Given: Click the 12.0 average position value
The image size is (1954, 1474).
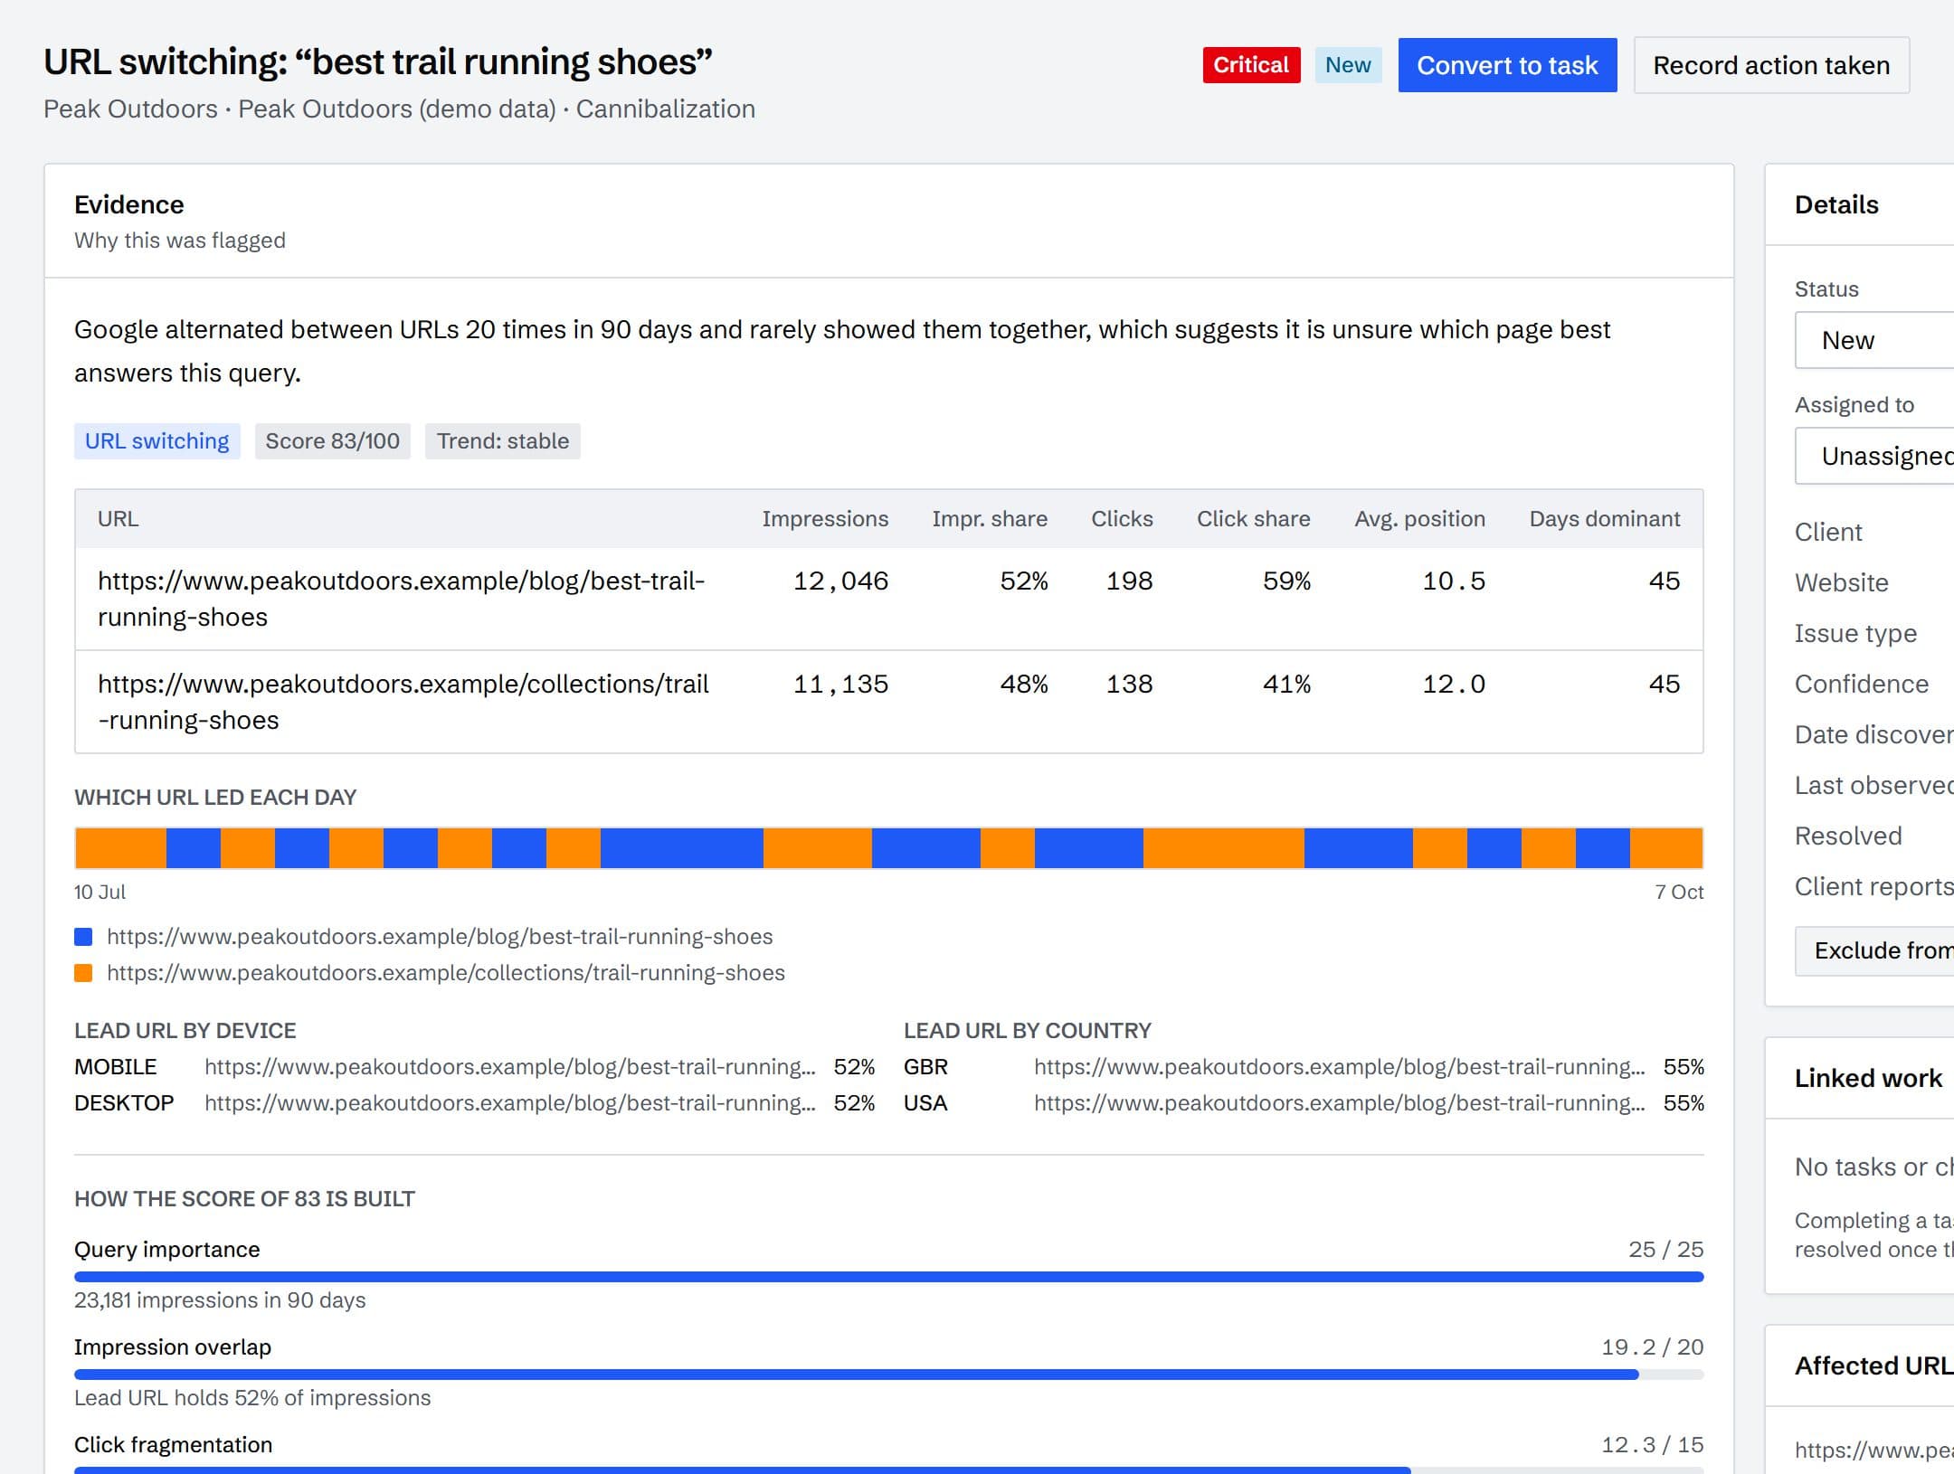Looking at the screenshot, I should (1454, 684).
